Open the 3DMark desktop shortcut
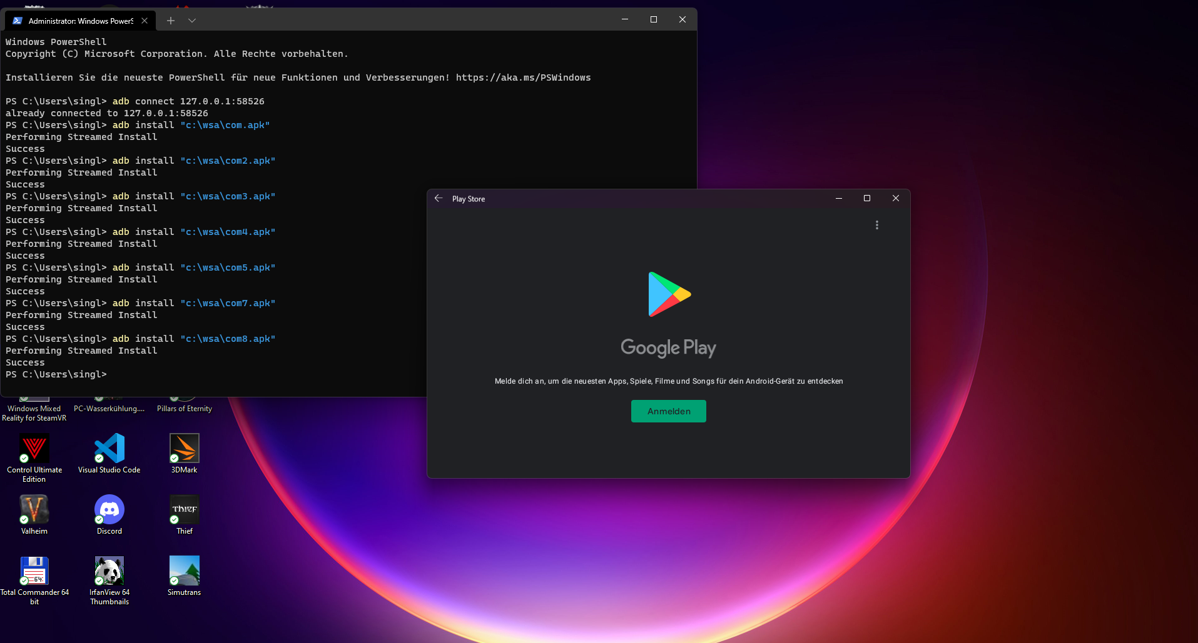 tap(185, 454)
